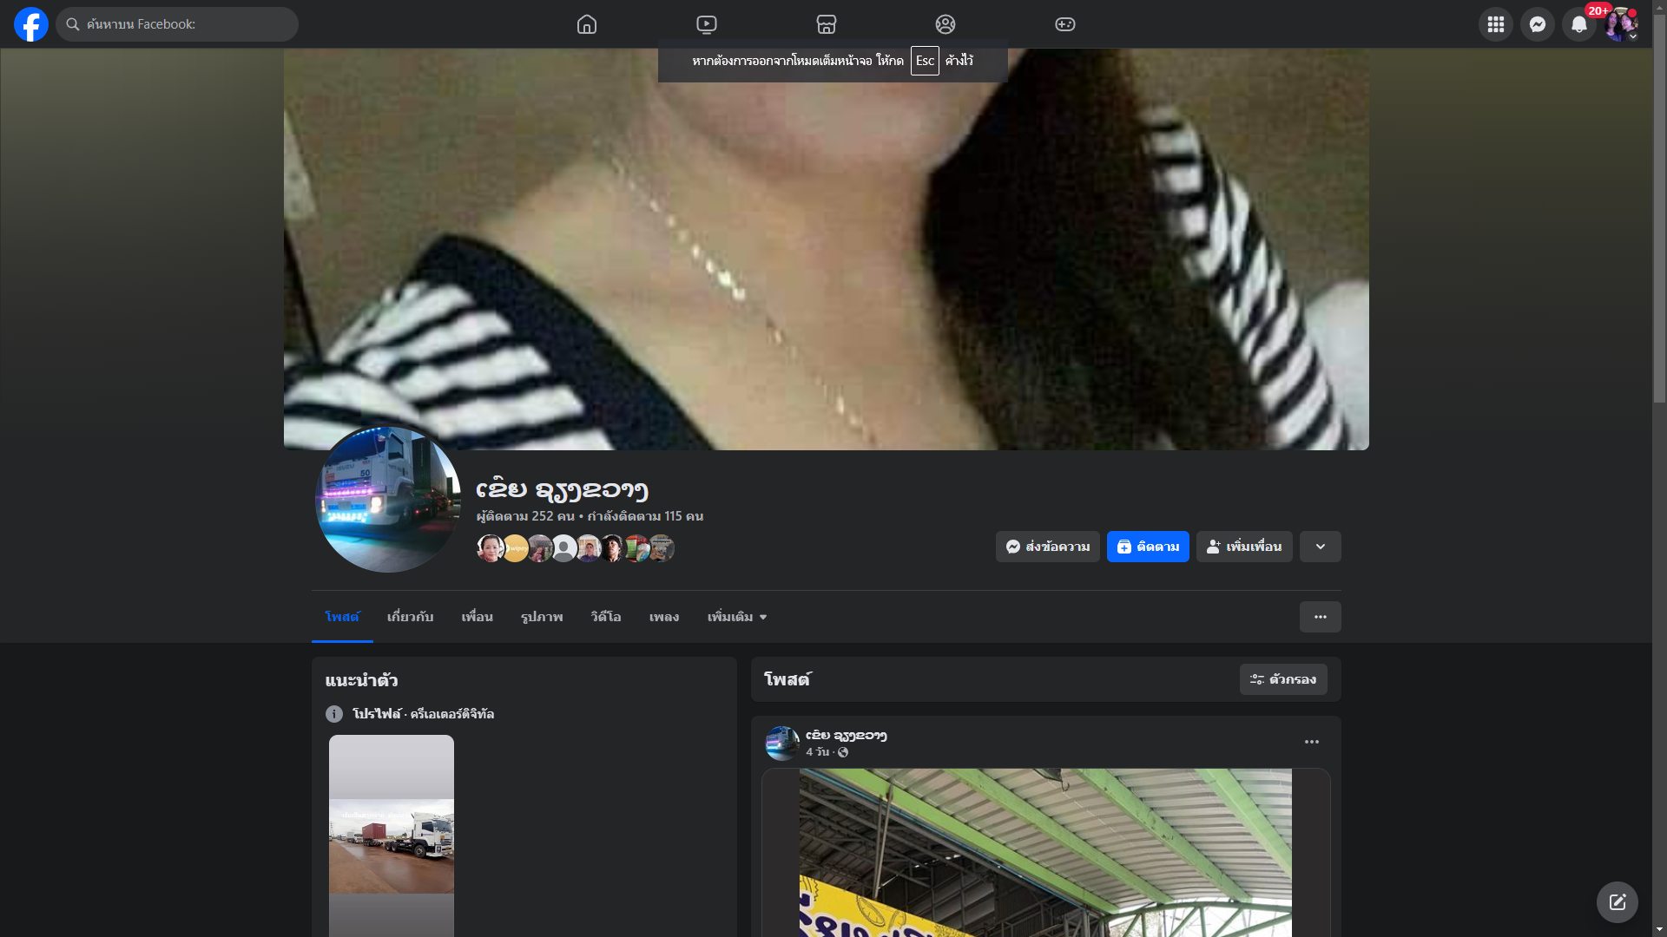
Task: Expand the เพิ่มเติม tab dropdown
Action: pos(737,617)
